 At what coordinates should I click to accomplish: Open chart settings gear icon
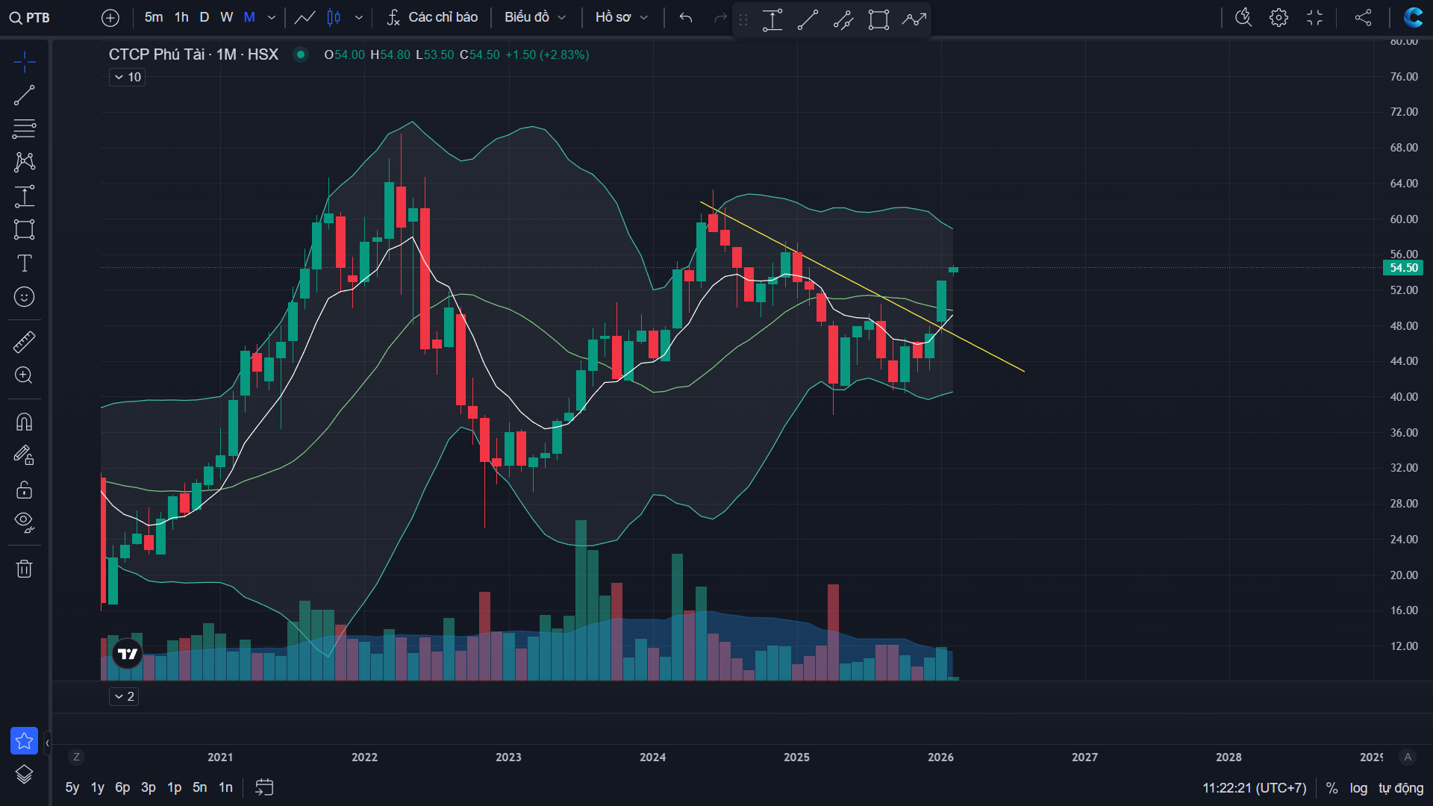1279,17
